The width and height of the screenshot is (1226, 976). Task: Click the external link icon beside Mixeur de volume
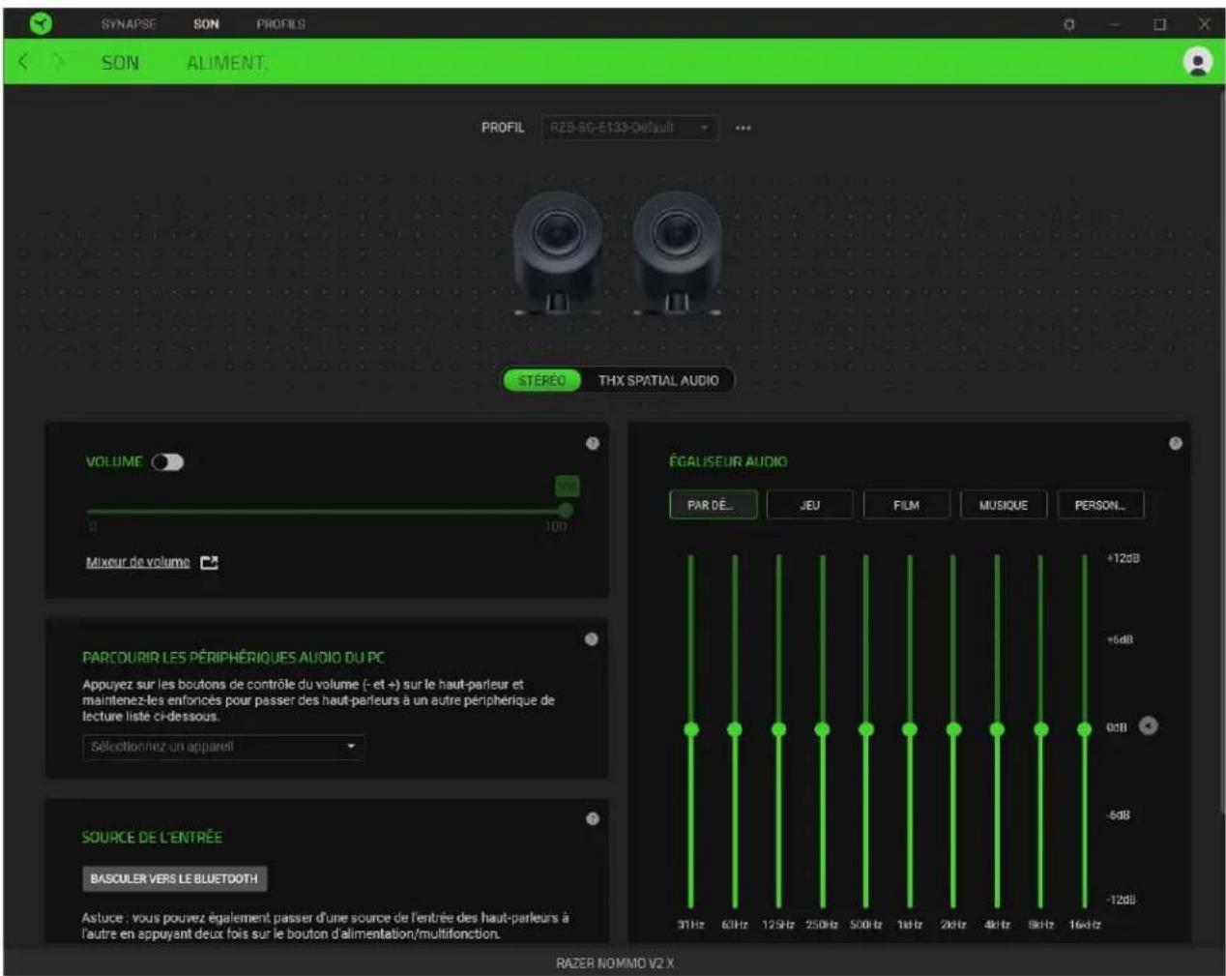pos(209,562)
